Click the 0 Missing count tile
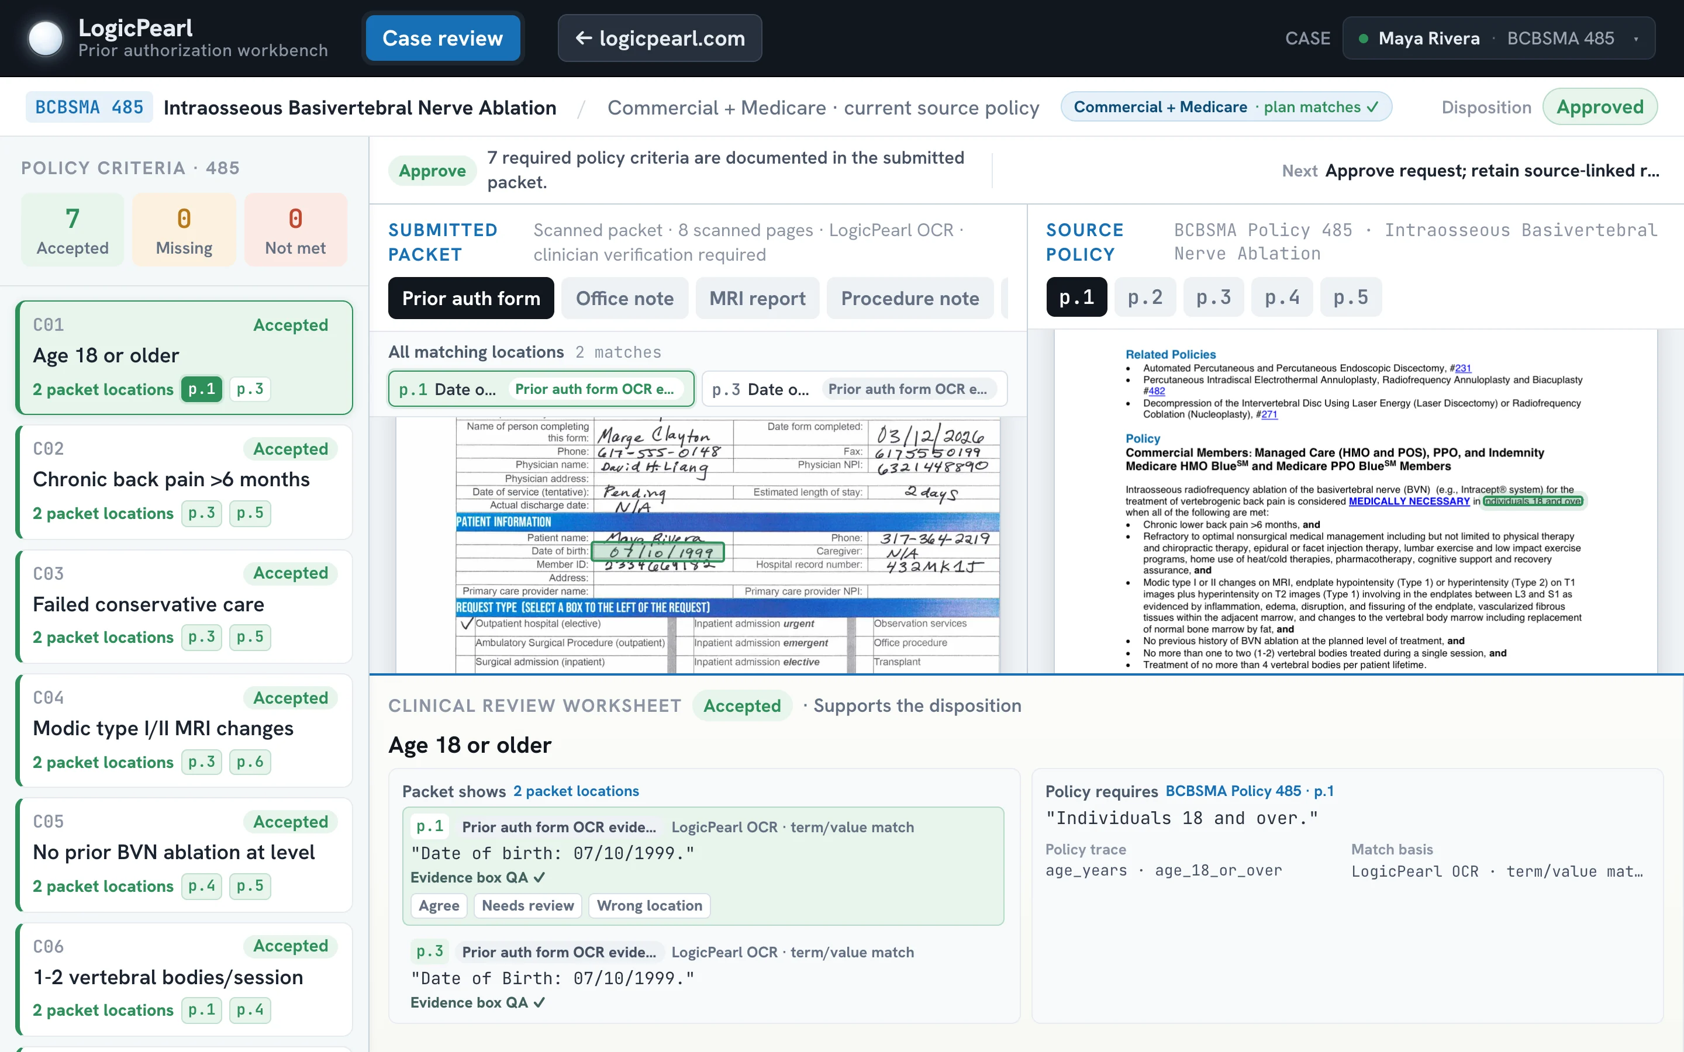This screenshot has width=1684, height=1052. click(x=184, y=230)
